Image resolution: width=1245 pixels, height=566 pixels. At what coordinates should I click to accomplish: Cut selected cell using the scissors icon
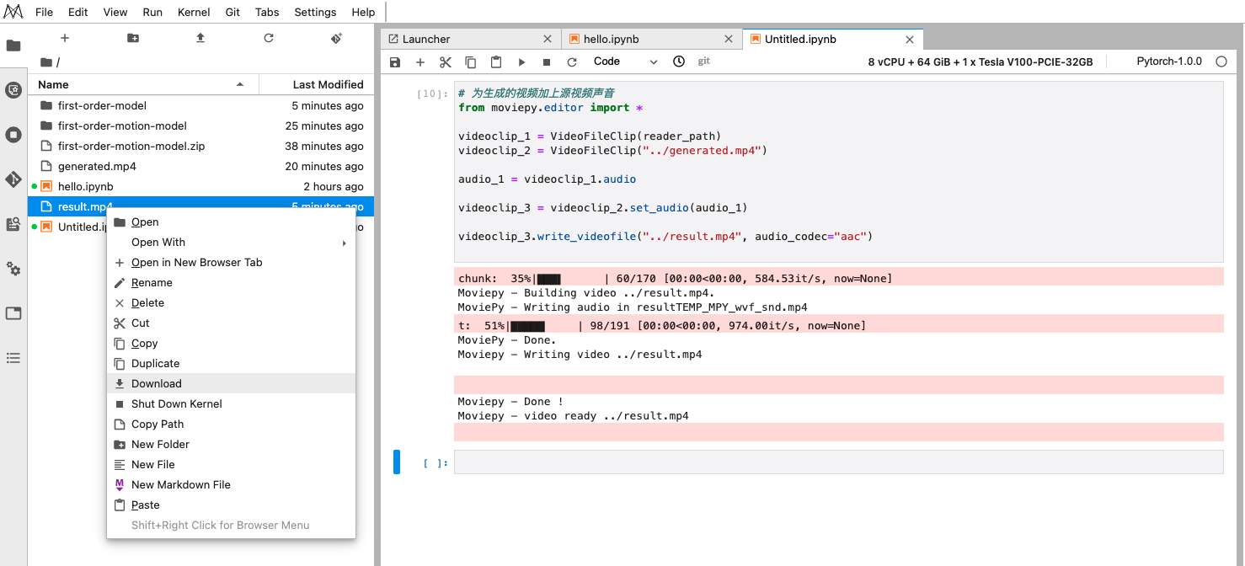click(x=446, y=62)
